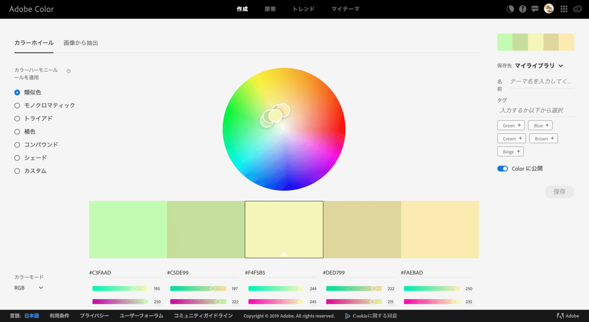Click the green slider valued 222
Image resolution: width=589 pixels, height=322 pixels.
click(198, 301)
